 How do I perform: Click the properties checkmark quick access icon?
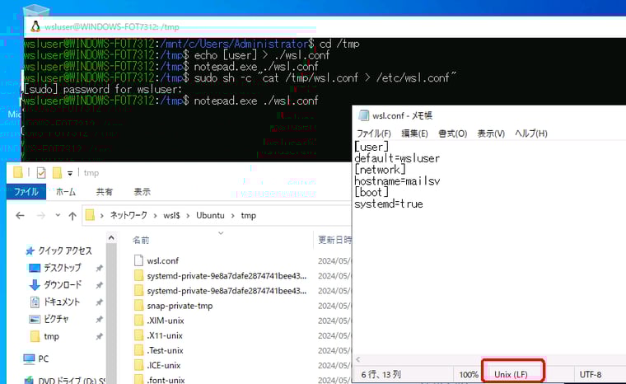click(40, 172)
